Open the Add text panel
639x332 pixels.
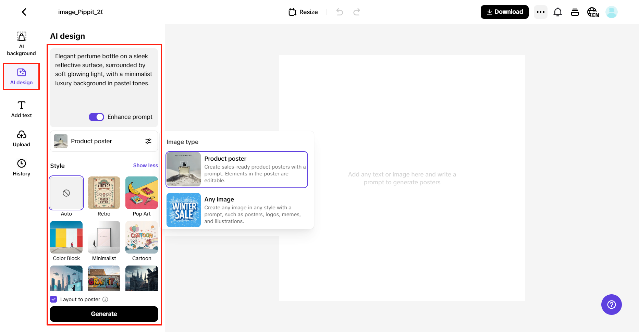(21, 109)
